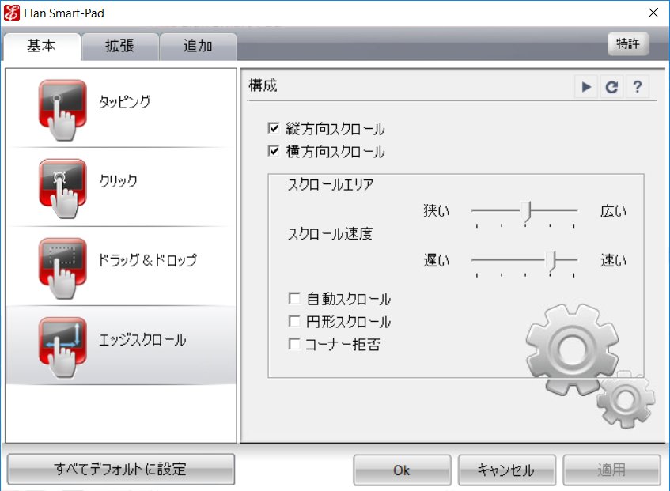This screenshot has width=670, height=491.
Task: Click the 構成 heading text
Action: click(x=263, y=85)
